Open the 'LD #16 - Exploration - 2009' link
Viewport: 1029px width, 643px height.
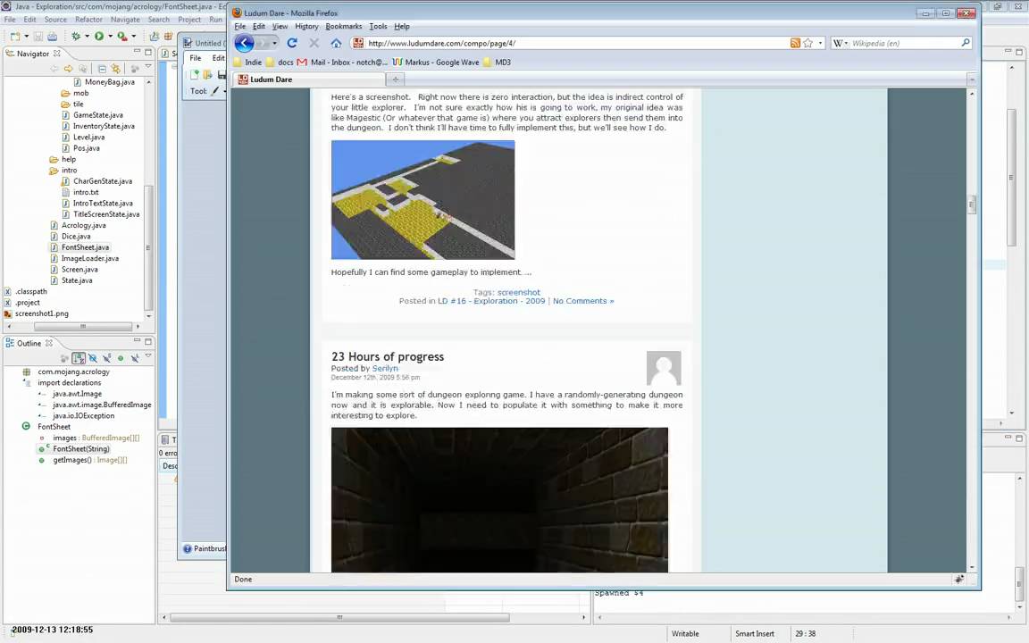tap(491, 301)
